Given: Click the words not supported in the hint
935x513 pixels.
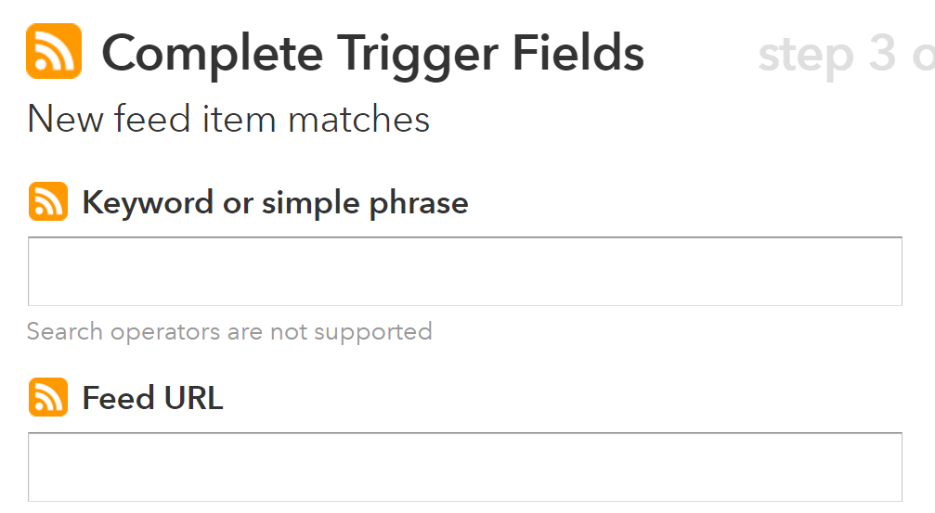Looking at the screenshot, I should point(351,332).
